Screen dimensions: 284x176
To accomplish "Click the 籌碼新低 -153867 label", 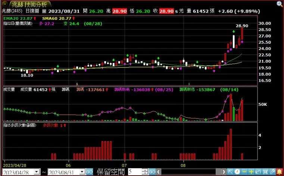I will 197,90.
